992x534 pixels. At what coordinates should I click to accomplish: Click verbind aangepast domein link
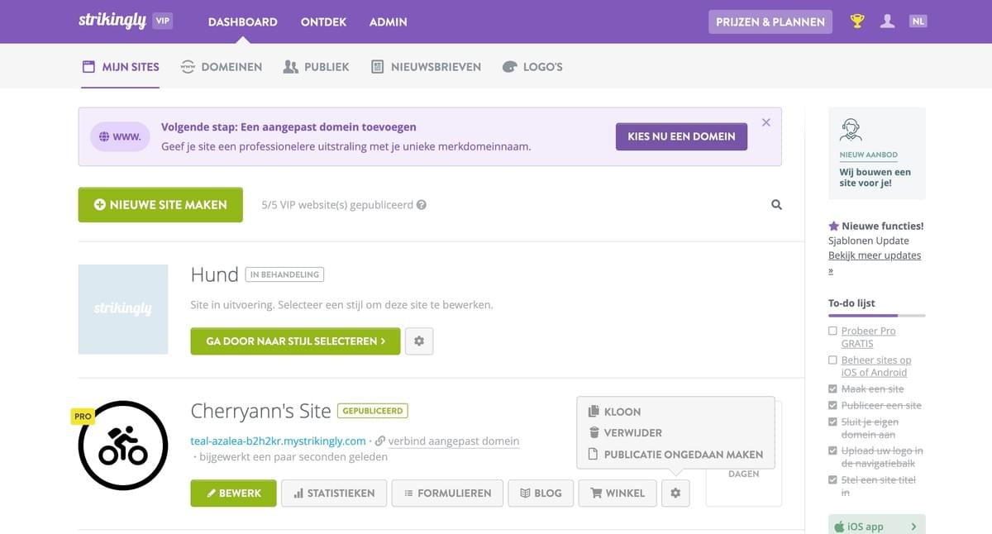(453, 441)
